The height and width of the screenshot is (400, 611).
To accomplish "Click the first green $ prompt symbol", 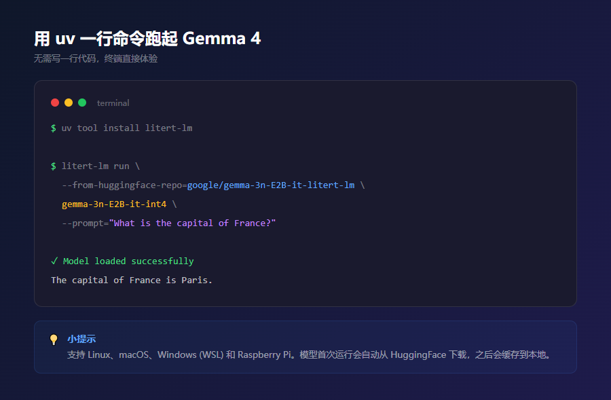I will [x=54, y=128].
